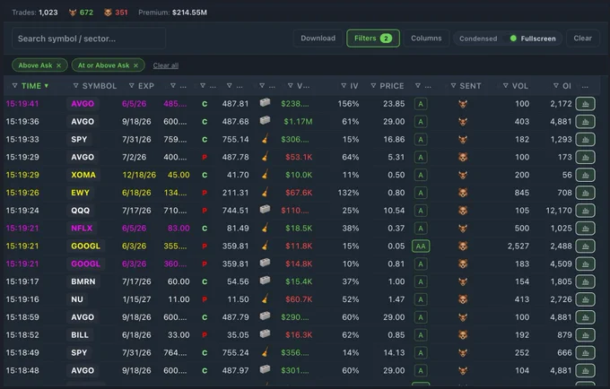610x389 pixels.
Task: Click the Premium $214.55M summary
Action: coord(173,13)
